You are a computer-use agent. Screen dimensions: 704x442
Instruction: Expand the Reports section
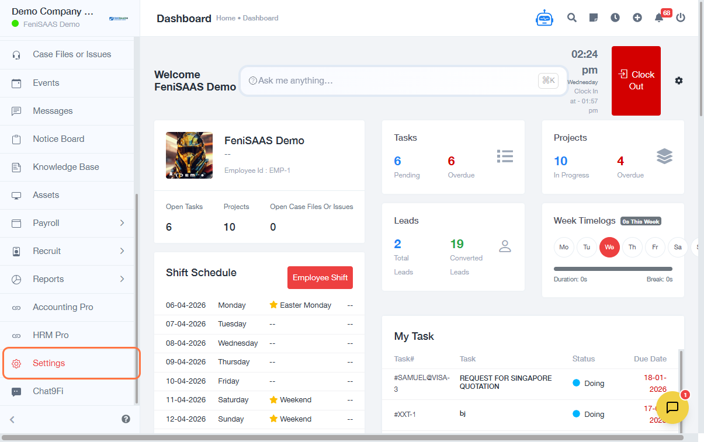point(69,279)
